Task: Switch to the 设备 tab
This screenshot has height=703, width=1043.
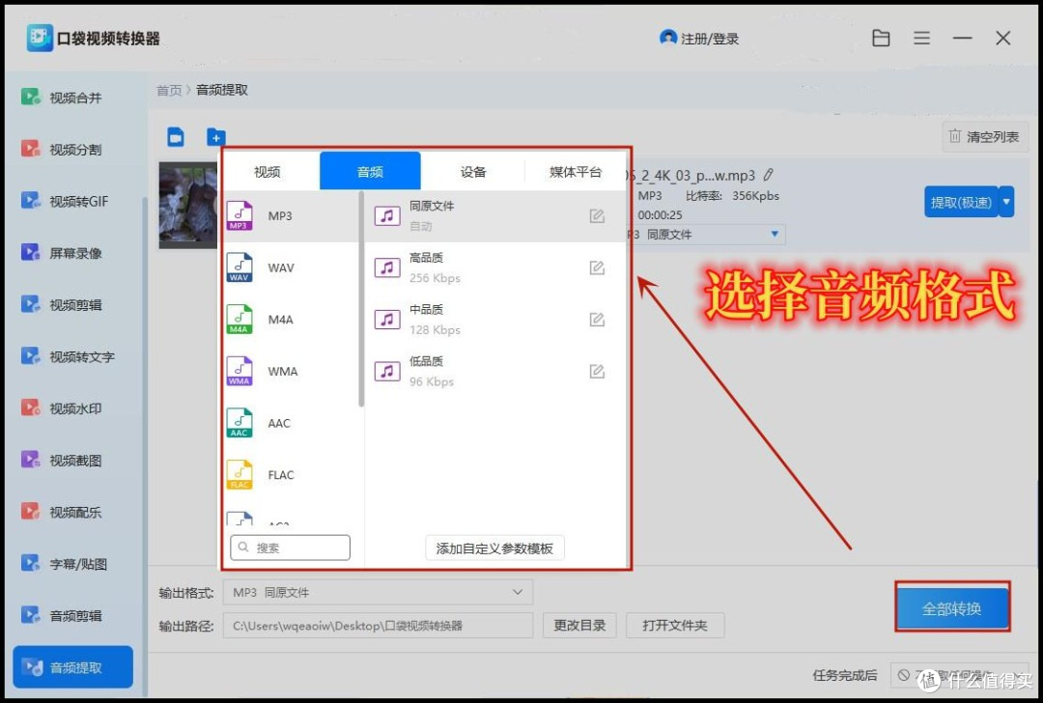Action: (473, 172)
